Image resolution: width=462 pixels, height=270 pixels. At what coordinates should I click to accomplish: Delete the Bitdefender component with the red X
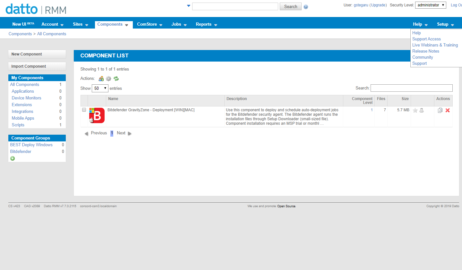pyautogui.click(x=448, y=110)
